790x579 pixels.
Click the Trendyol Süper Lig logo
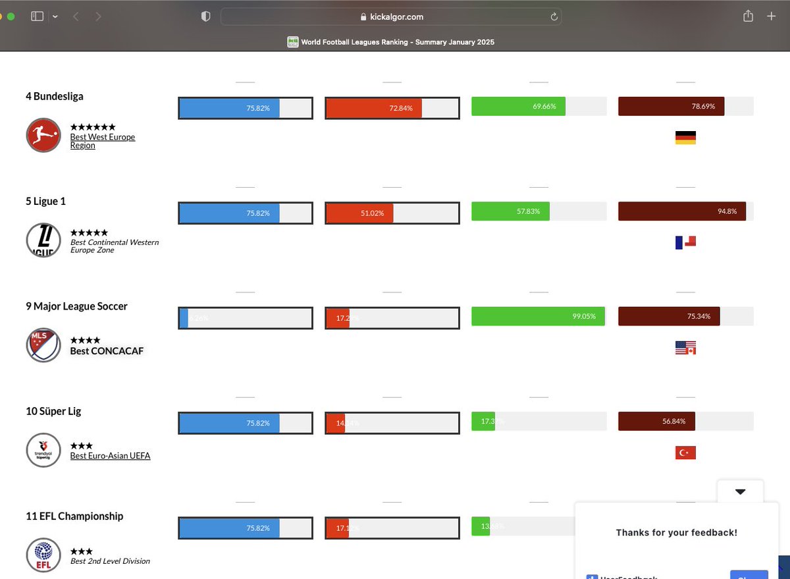click(43, 450)
